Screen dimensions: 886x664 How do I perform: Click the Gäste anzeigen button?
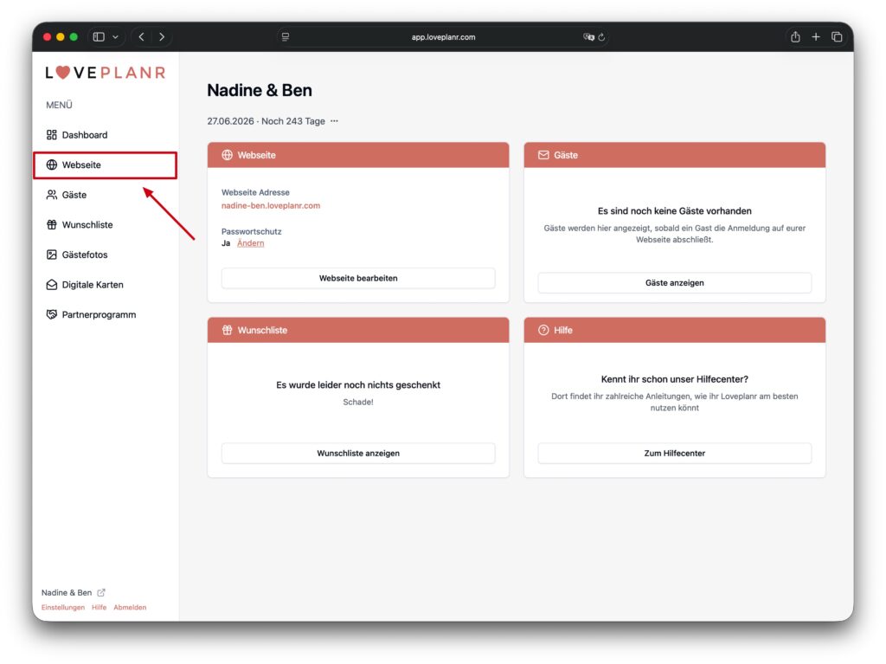click(x=674, y=283)
